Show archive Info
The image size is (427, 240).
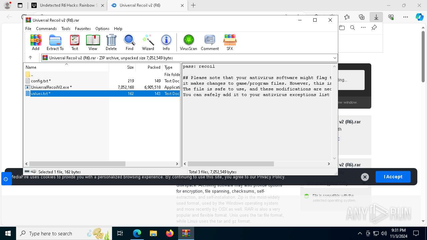pos(166,42)
